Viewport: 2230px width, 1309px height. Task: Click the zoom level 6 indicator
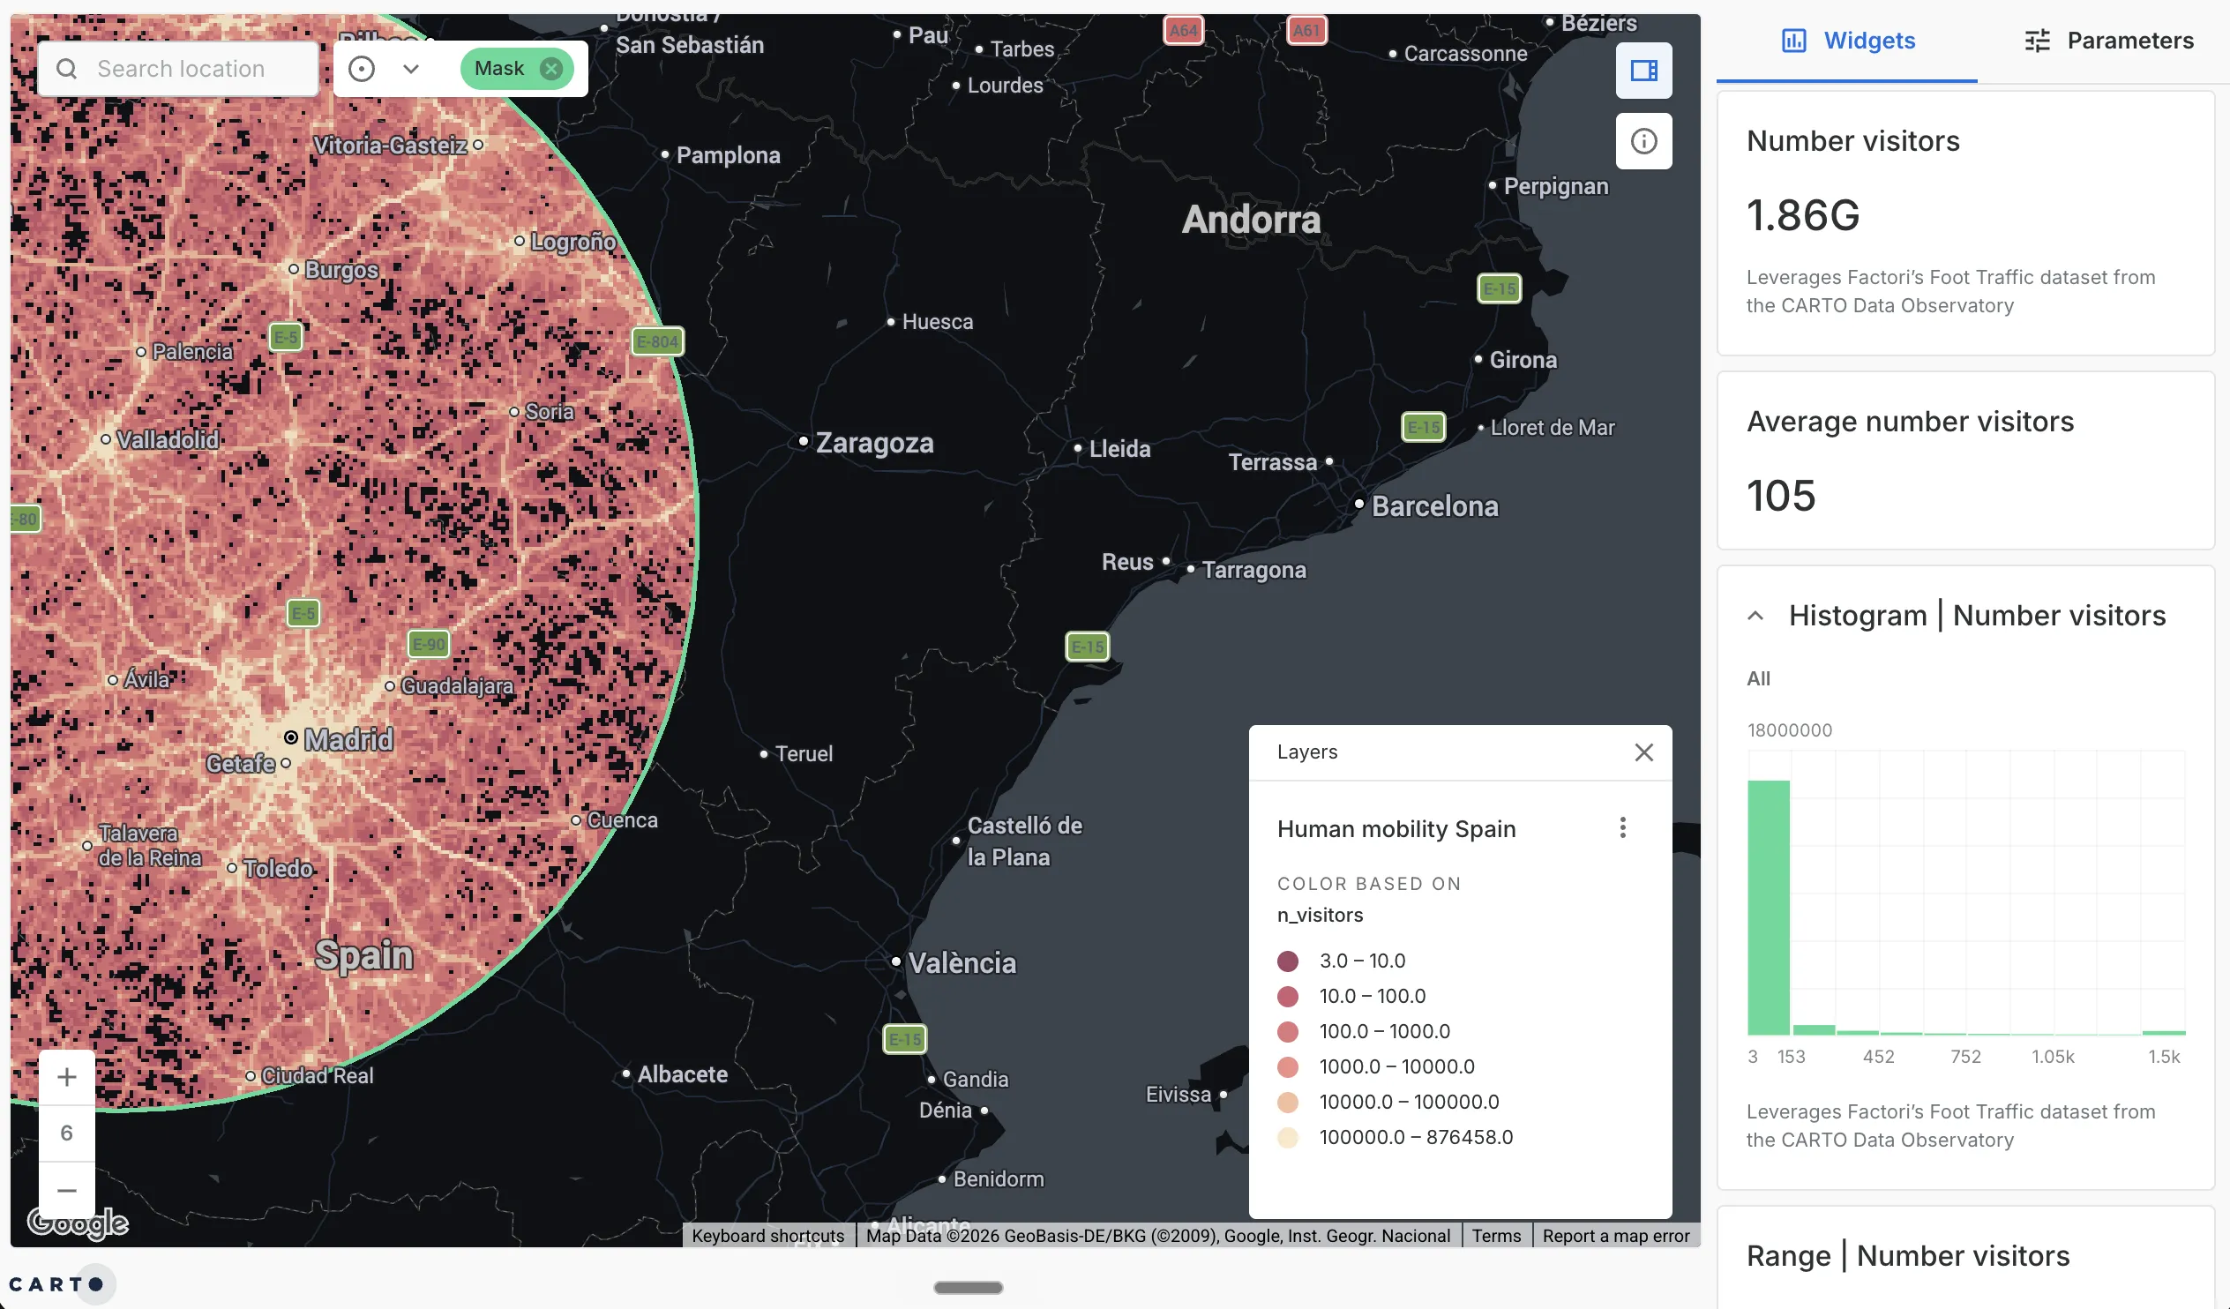point(67,1133)
